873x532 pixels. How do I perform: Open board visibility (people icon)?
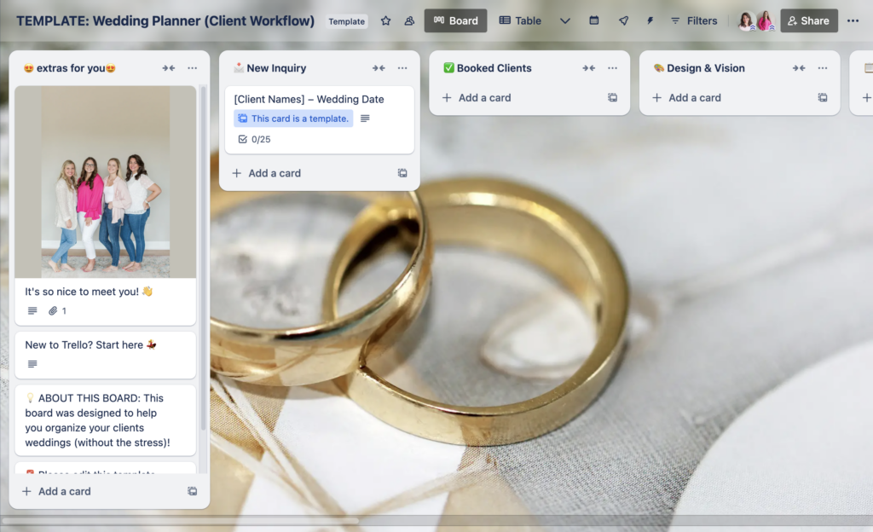(x=409, y=20)
